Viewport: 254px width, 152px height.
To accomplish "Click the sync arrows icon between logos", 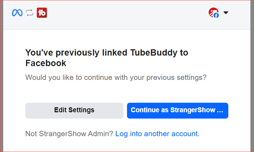I will pyautogui.click(x=30, y=13).
